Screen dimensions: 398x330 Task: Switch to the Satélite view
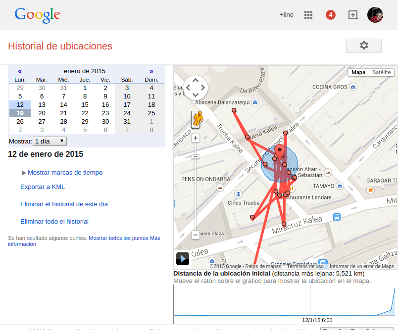click(382, 73)
